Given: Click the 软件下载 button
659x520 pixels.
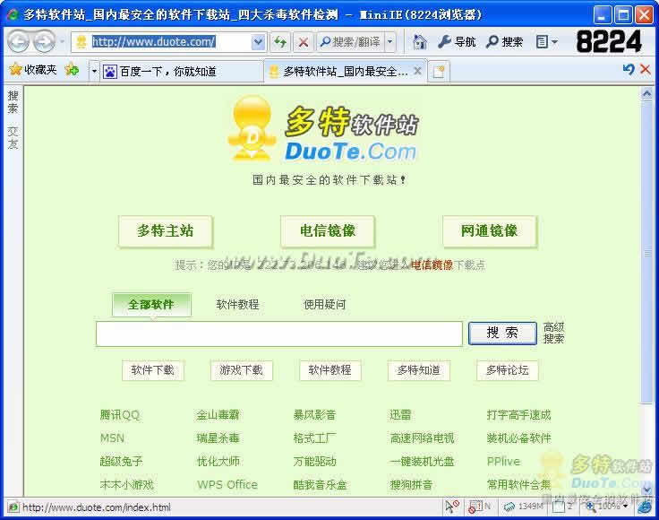Looking at the screenshot, I should tap(152, 370).
